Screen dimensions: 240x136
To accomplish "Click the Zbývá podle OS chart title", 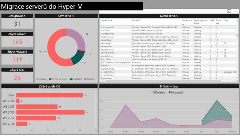I will click(x=49, y=86).
